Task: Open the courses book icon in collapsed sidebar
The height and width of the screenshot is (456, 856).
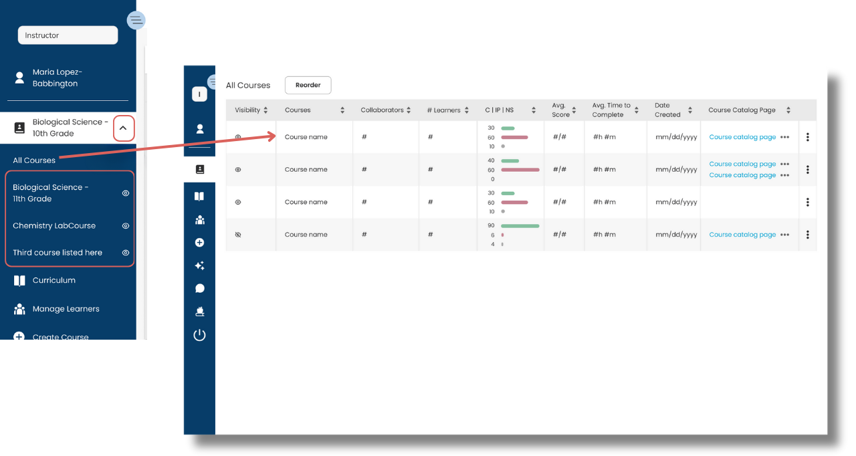Action: [x=199, y=170]
